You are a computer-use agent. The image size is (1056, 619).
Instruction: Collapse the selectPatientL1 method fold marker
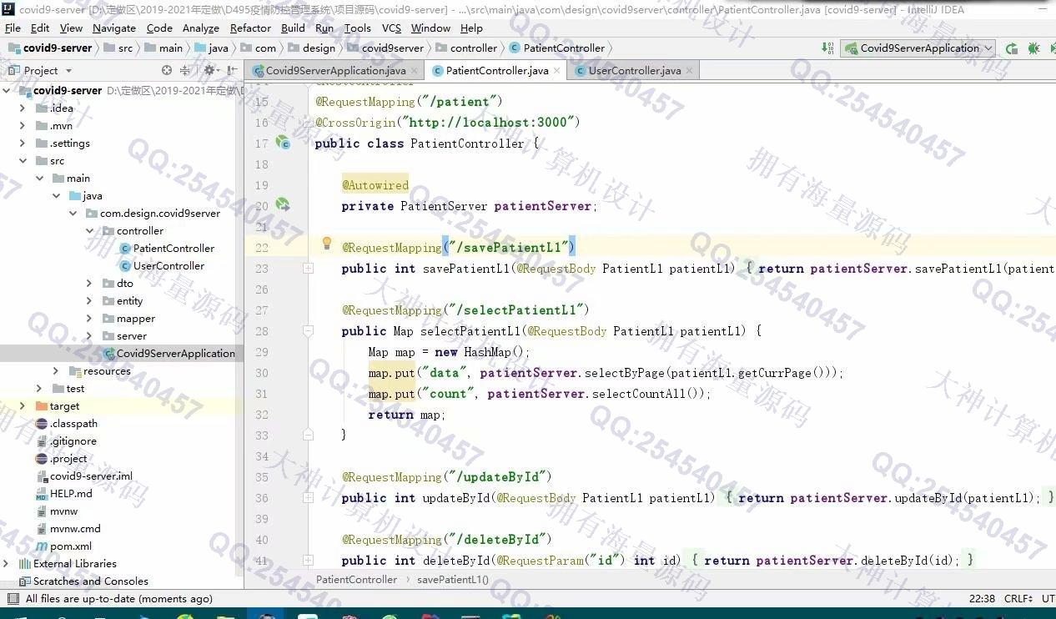[308, 331]
